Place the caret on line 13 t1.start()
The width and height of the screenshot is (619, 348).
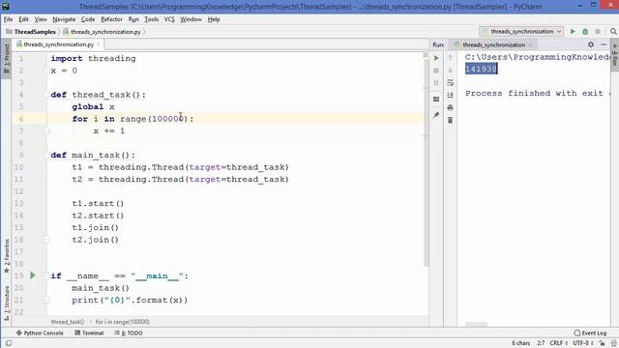98,204
